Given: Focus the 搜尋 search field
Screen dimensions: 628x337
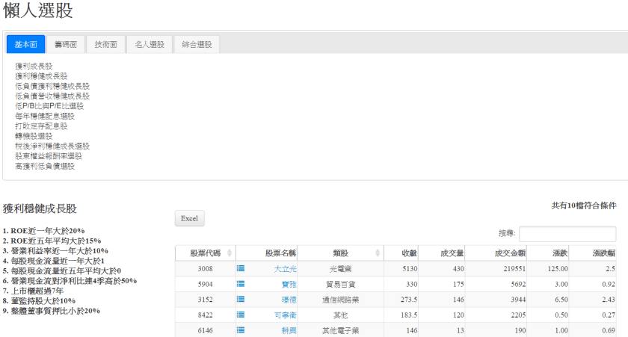Looking at the screenshot, I should click(x=567, y=234).
